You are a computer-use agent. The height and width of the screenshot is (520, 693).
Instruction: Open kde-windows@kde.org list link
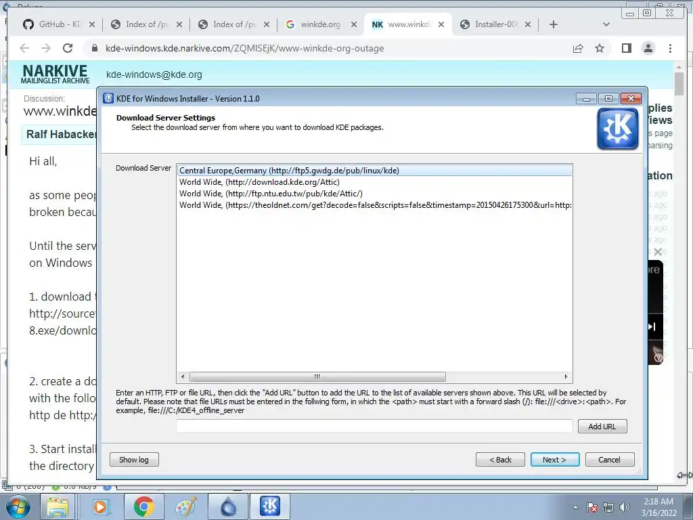(154, 74)
